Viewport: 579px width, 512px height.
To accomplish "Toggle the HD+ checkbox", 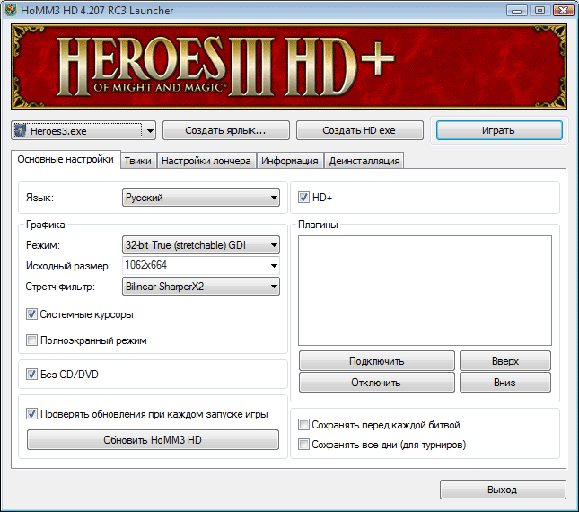I will pyautogui.click(x=304, y=197).
